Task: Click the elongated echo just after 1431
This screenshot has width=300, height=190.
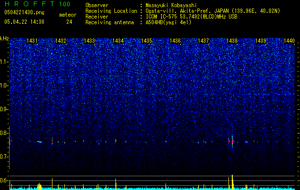Action: (40, 142)
